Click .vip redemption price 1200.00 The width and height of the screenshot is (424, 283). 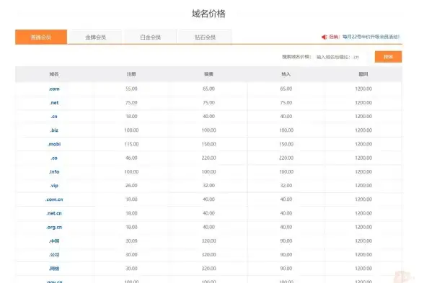pyautogui.click(x=363, y=186)
